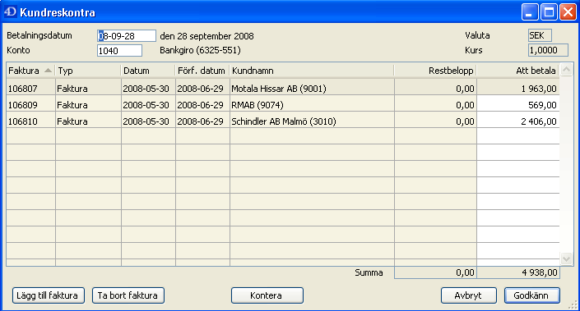Click the Kurs field showing 1,0000
The width and height of the screenshot is (580, 311).
[548, 50]
